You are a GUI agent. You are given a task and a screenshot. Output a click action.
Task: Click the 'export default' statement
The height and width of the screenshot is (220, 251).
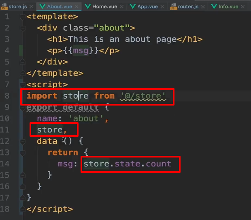[x=62, y=107]
